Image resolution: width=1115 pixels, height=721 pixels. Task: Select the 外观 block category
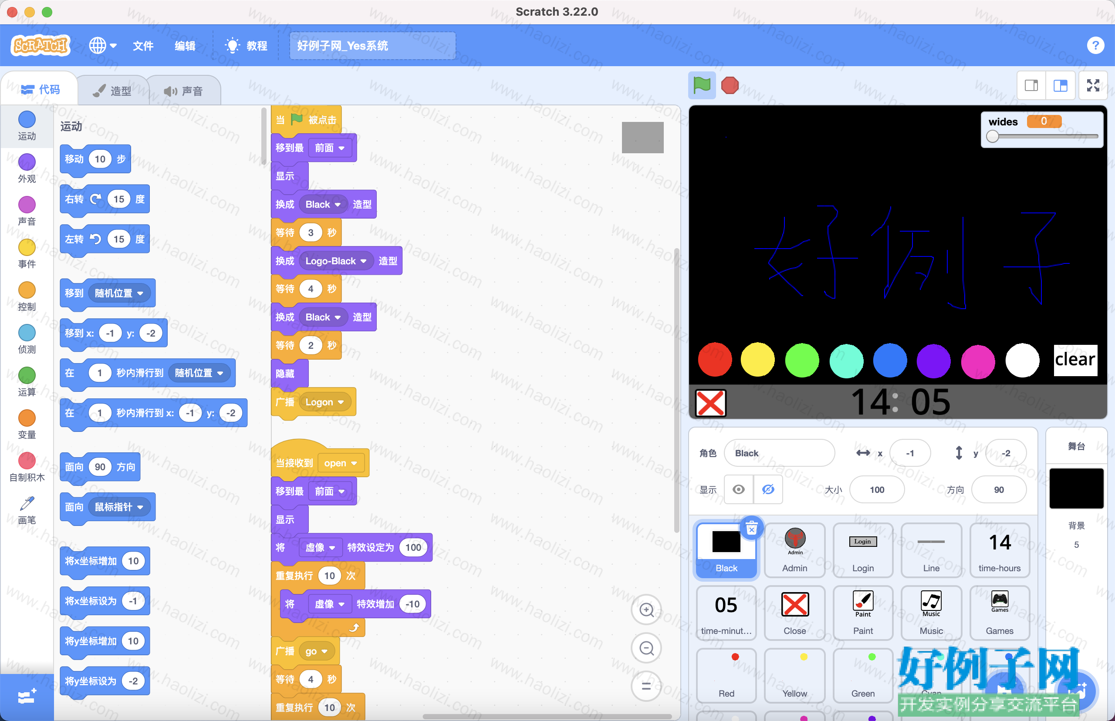tap(27, 168)
